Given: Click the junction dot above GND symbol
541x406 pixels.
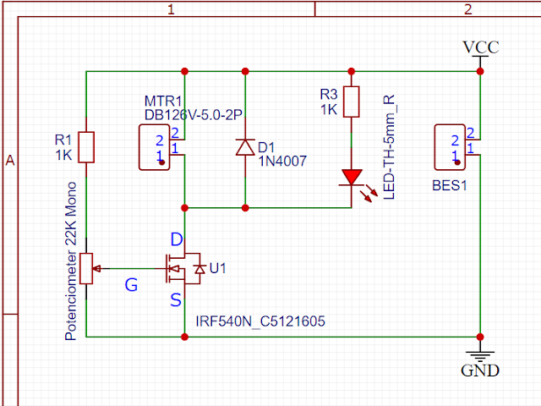Looking at the screenshot, I should click(480, 337).
